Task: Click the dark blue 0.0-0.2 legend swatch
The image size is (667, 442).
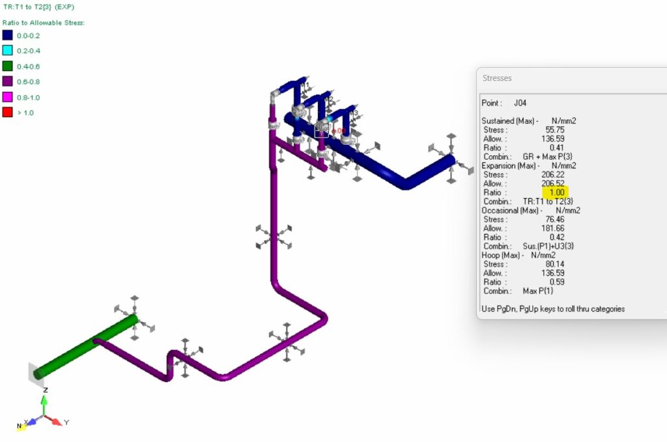Action: (7, 35)
